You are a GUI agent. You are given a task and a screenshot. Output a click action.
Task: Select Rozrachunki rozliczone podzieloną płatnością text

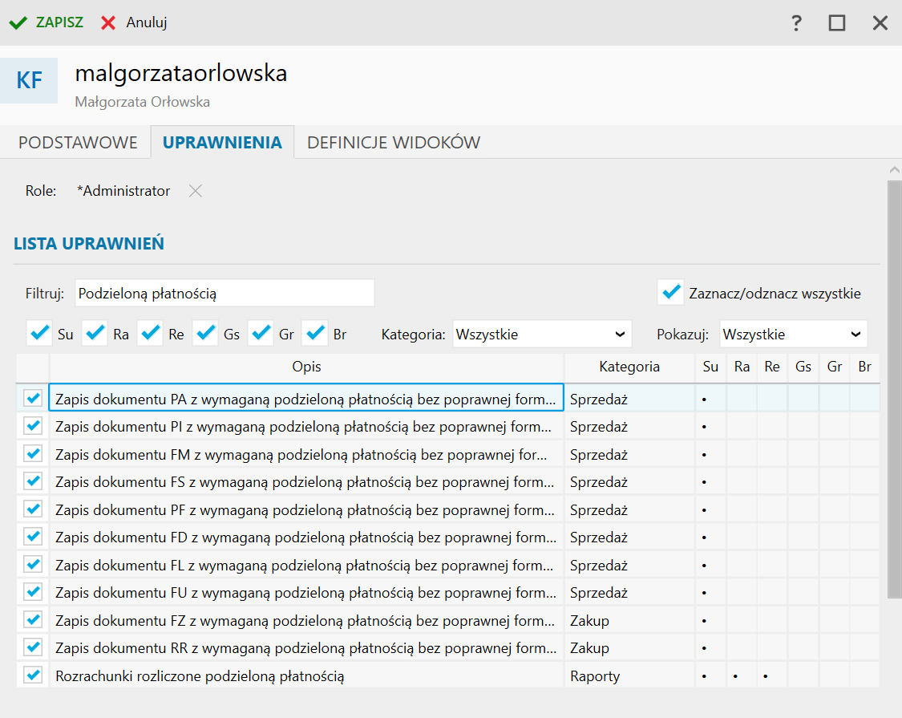pos(200,676)
